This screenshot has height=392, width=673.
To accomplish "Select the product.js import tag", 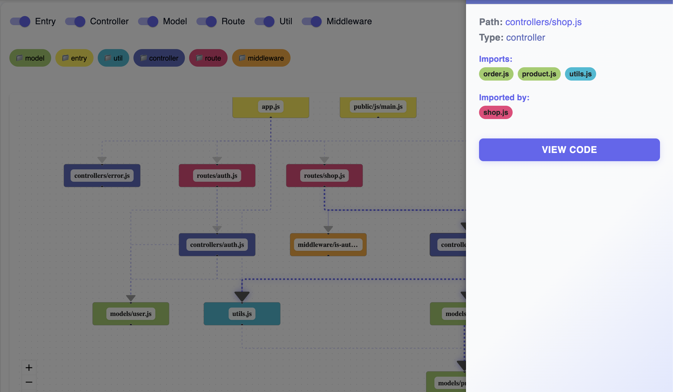I will [539, 74].
